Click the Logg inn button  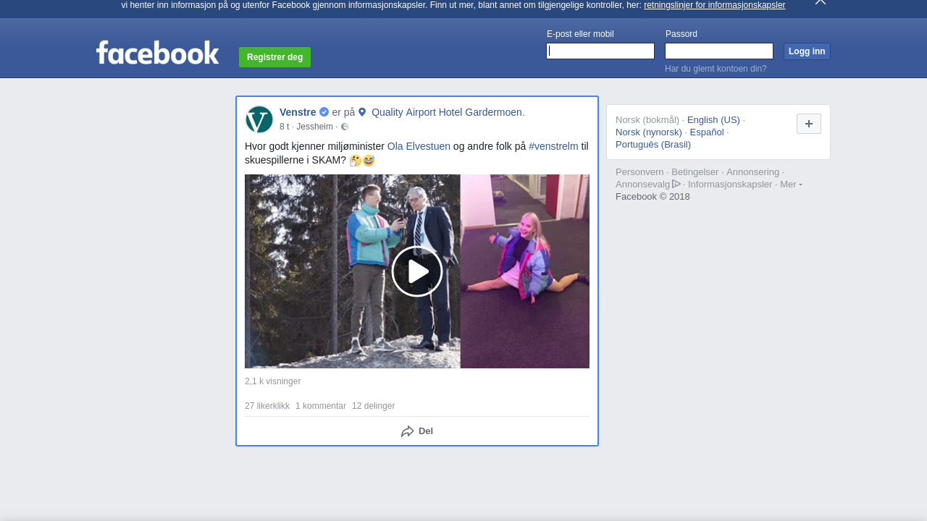pos(807,51)
